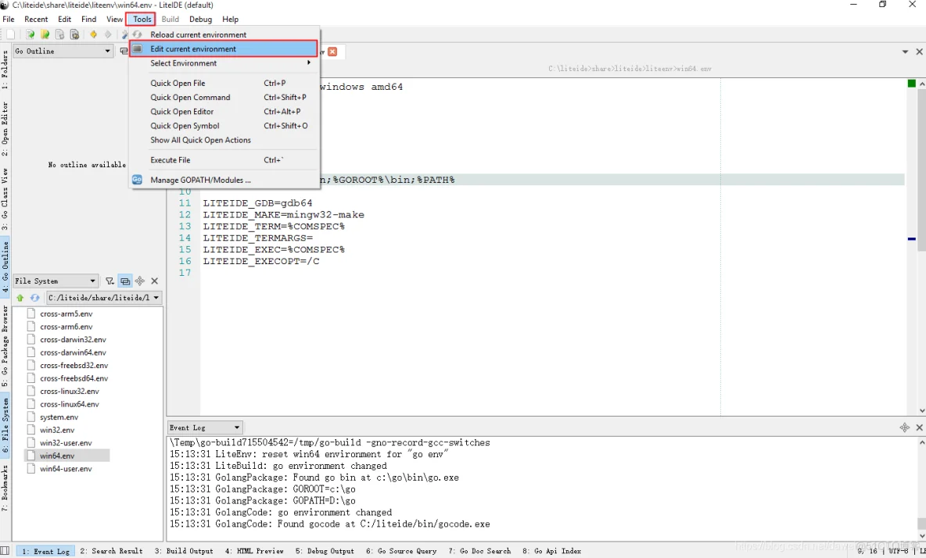Switch to the HTML Preview tab

[x=254, y=551]
